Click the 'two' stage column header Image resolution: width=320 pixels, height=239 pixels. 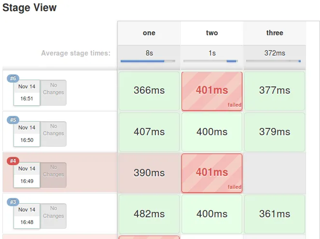212,33
